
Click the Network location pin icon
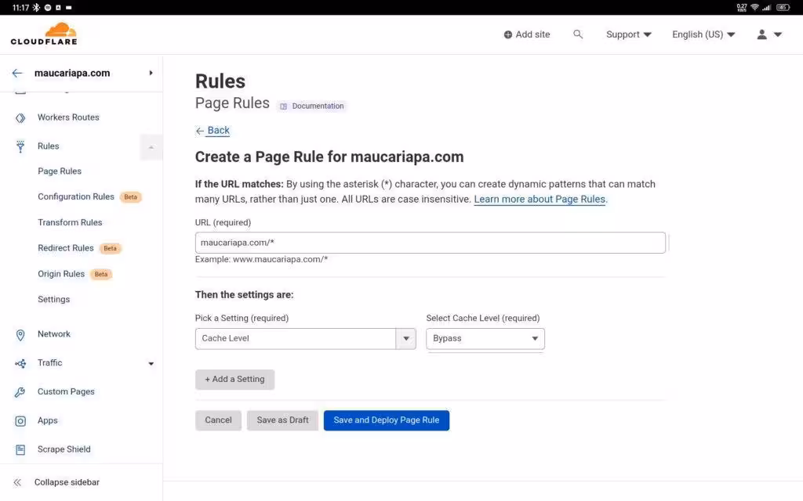(x=20, y=335)
